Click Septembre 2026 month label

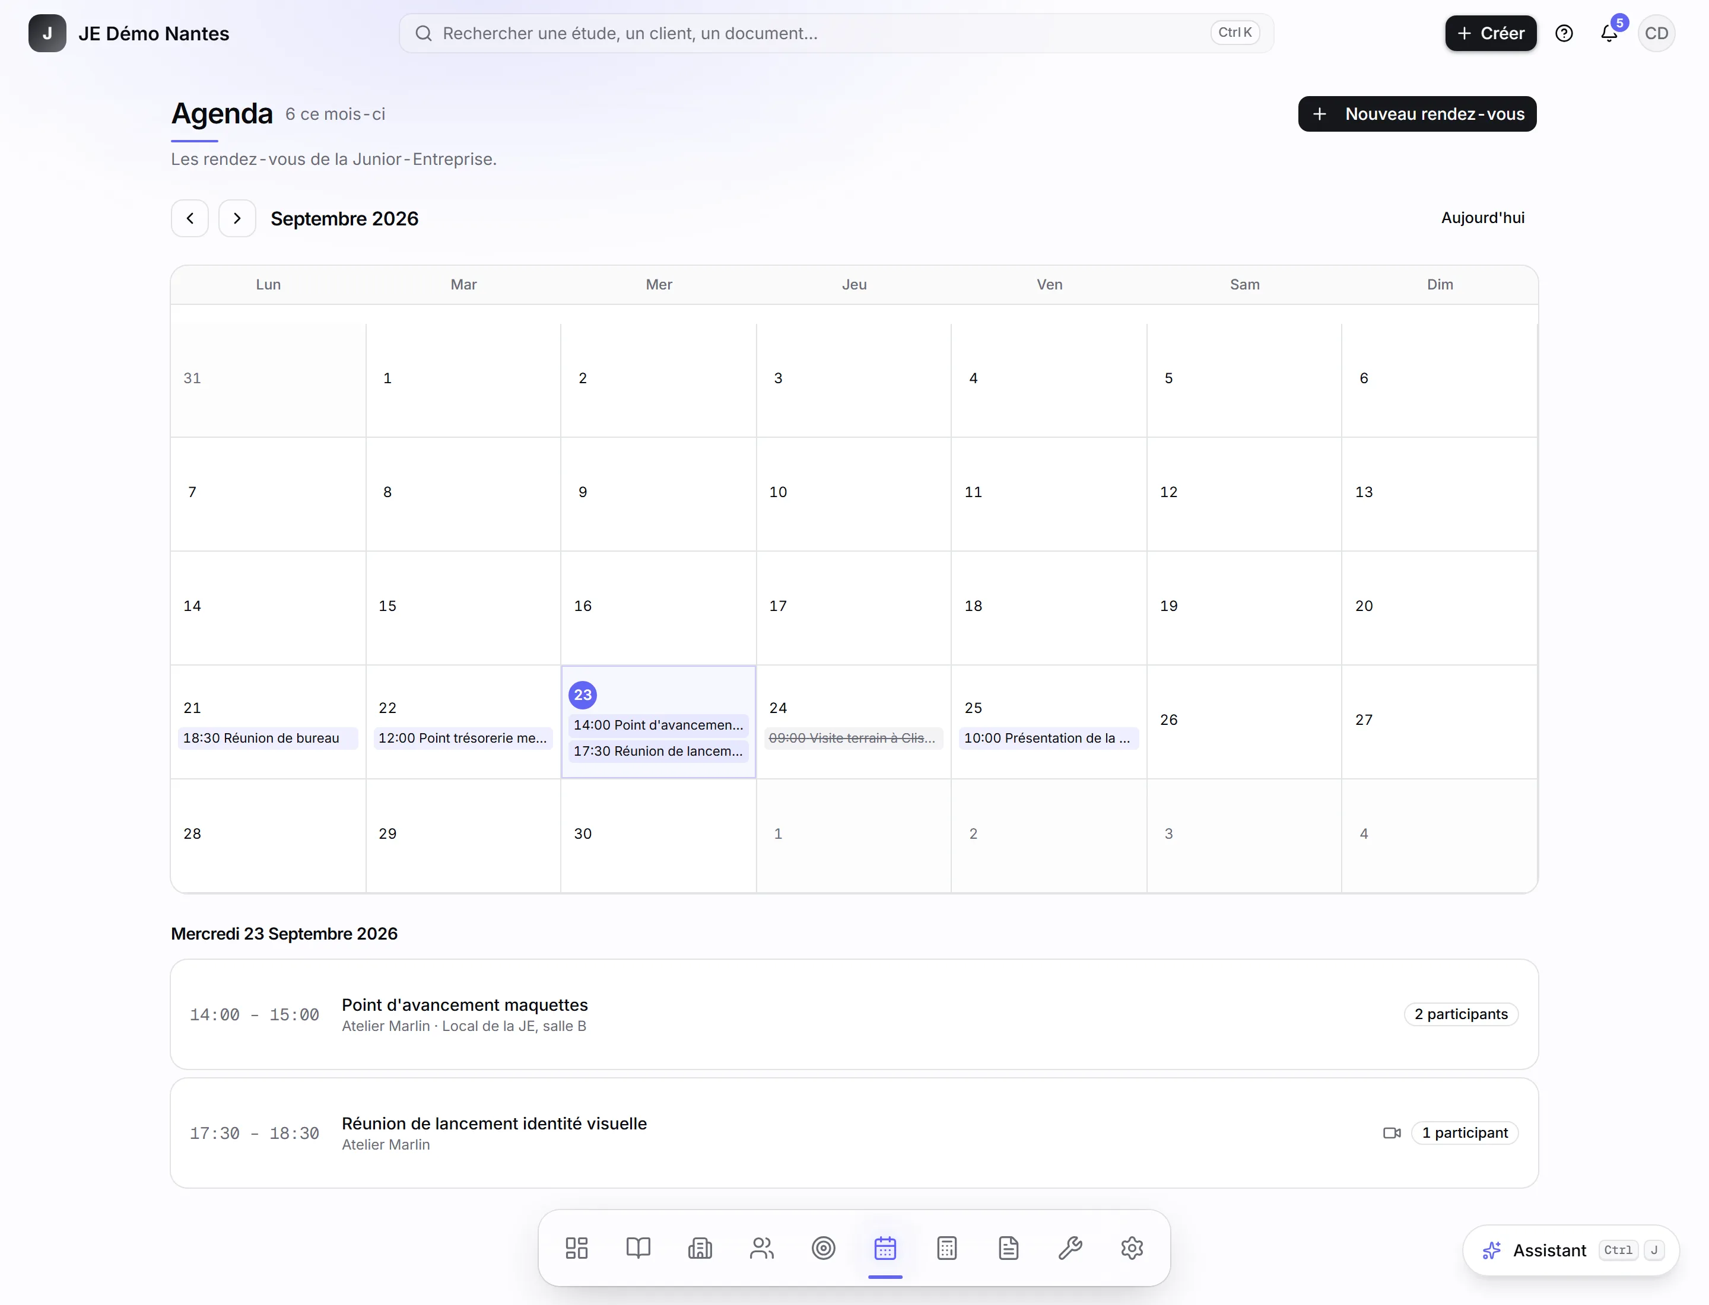344,218
